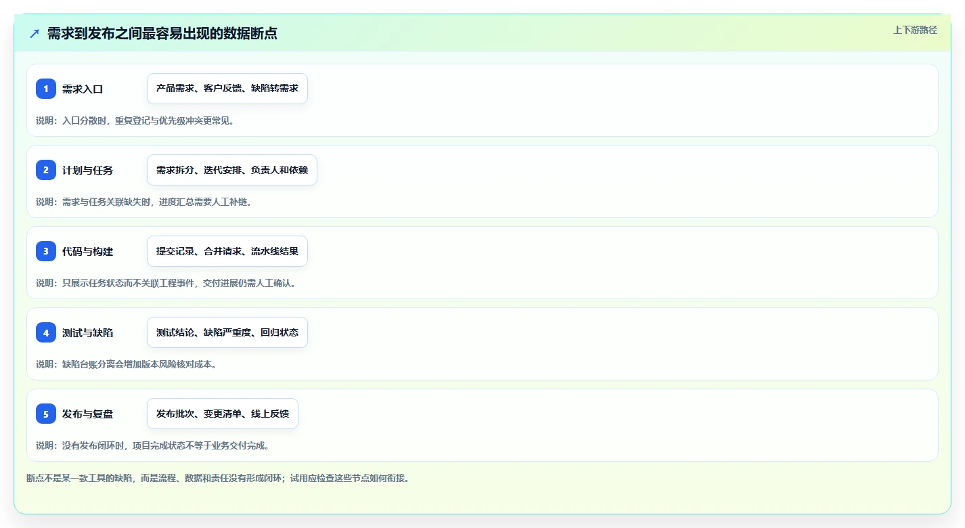Select the 发布与复盘 step title

click(87, 414)
